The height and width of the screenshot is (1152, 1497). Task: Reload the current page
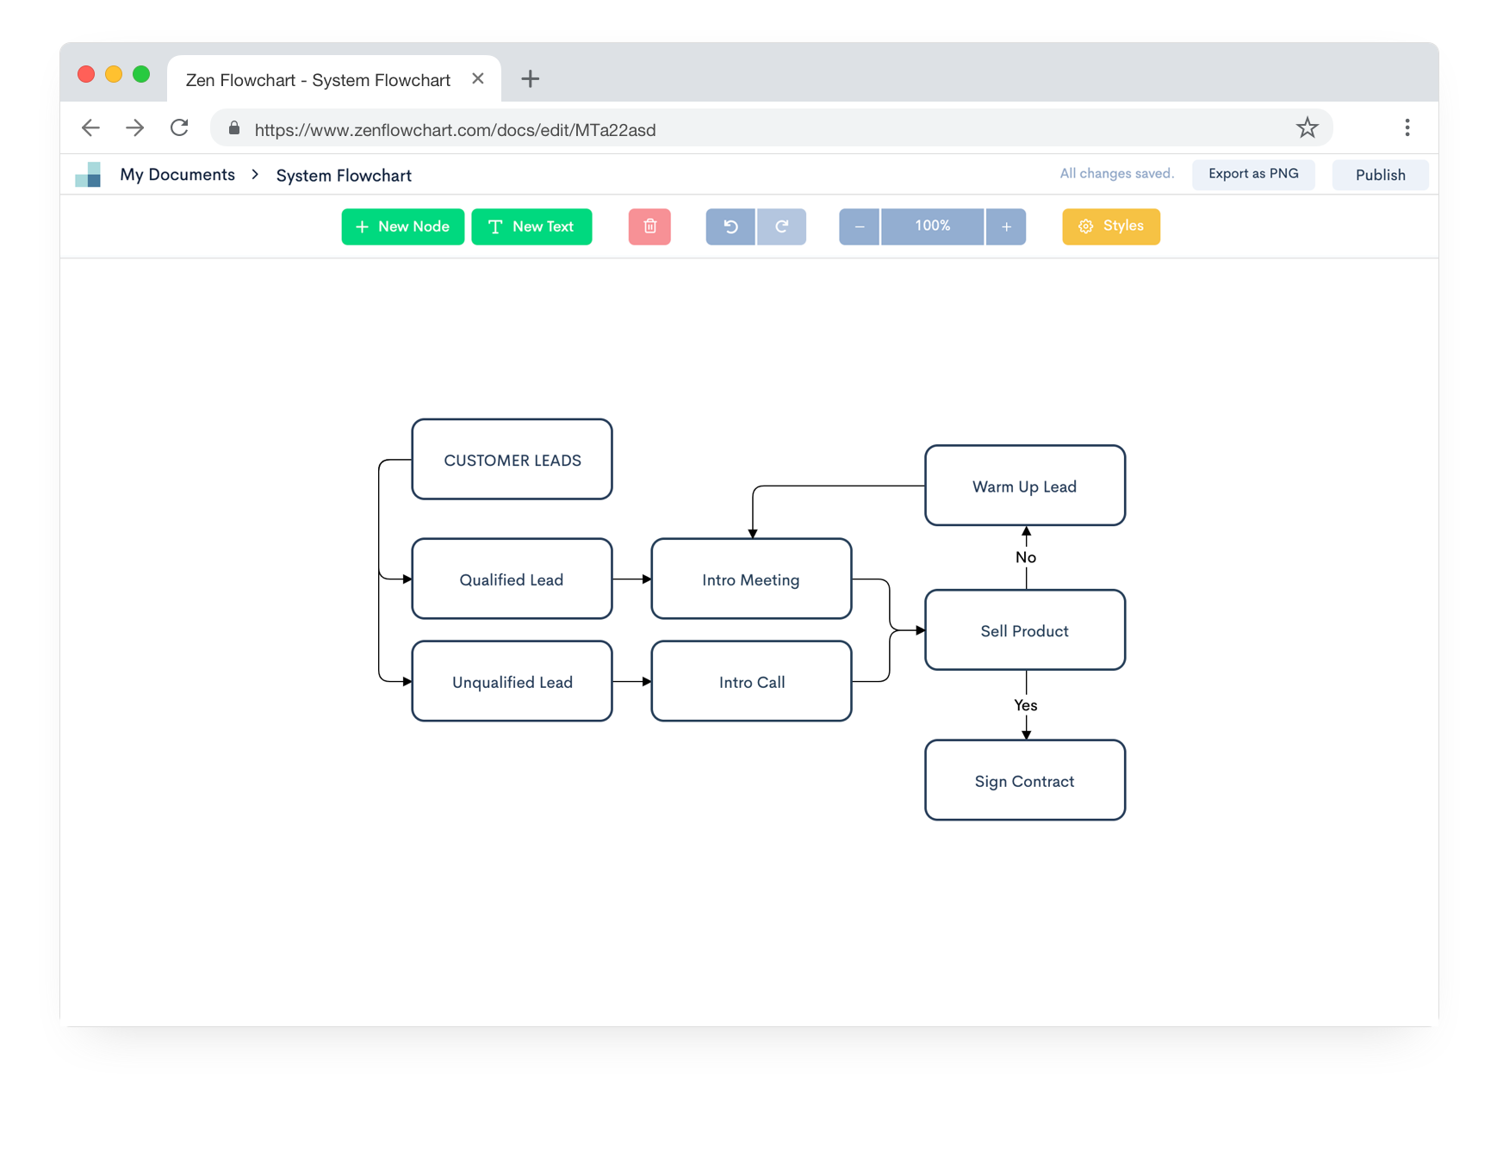click(179, 127)
